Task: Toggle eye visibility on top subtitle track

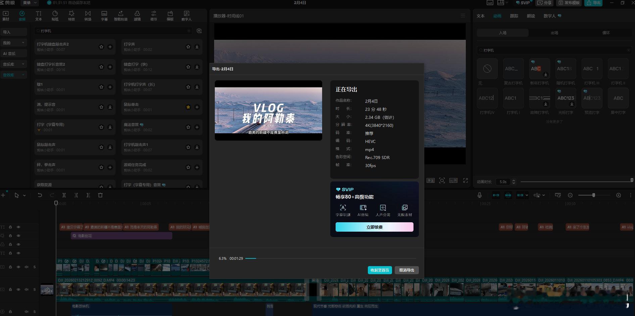Action: point(18,227)
